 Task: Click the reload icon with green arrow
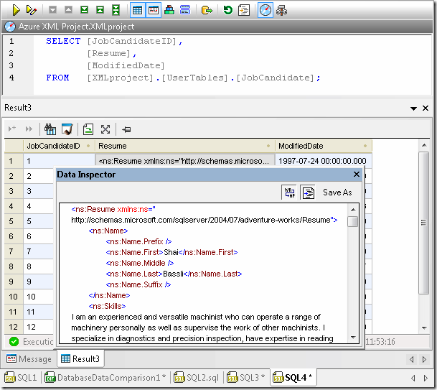point(227,10)
